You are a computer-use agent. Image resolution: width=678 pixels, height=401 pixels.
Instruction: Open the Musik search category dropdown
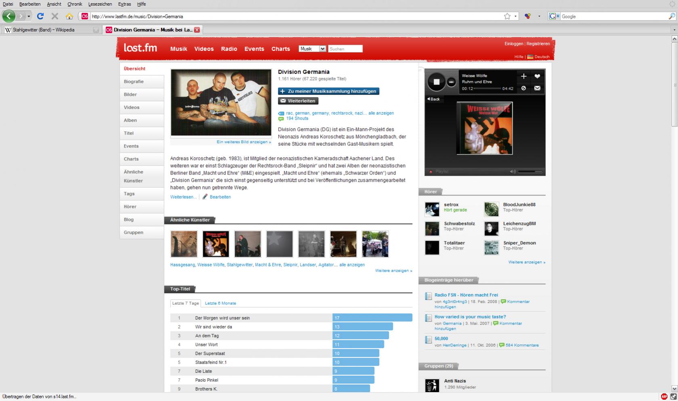coord(312,49)
